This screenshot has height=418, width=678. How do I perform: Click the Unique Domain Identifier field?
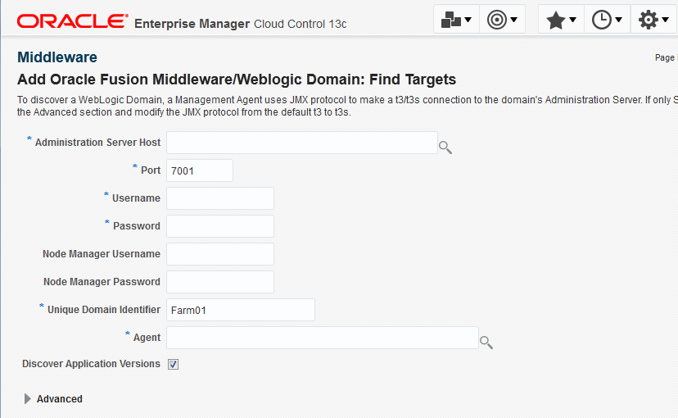coord(241,310)
